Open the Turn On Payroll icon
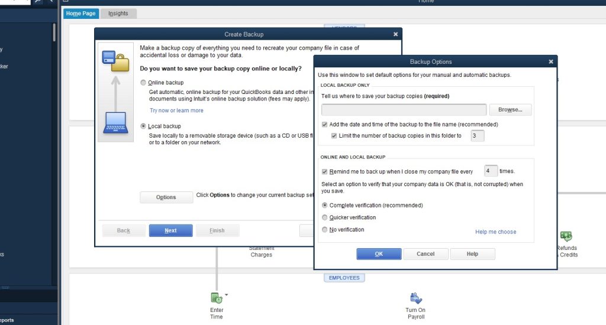 point(416,298)
